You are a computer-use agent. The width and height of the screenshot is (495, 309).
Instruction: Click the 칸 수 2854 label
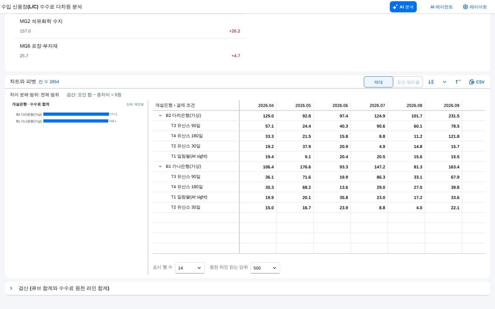[49, 82]
